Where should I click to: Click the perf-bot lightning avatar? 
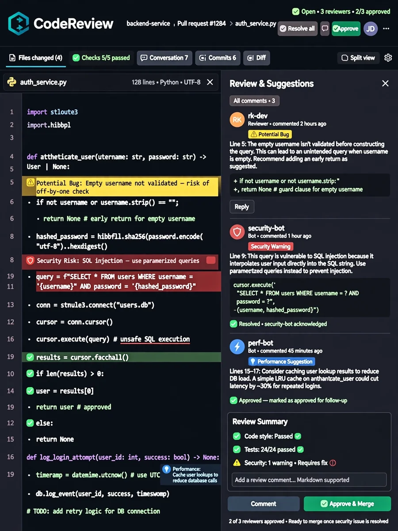click(x=237, y=346)
